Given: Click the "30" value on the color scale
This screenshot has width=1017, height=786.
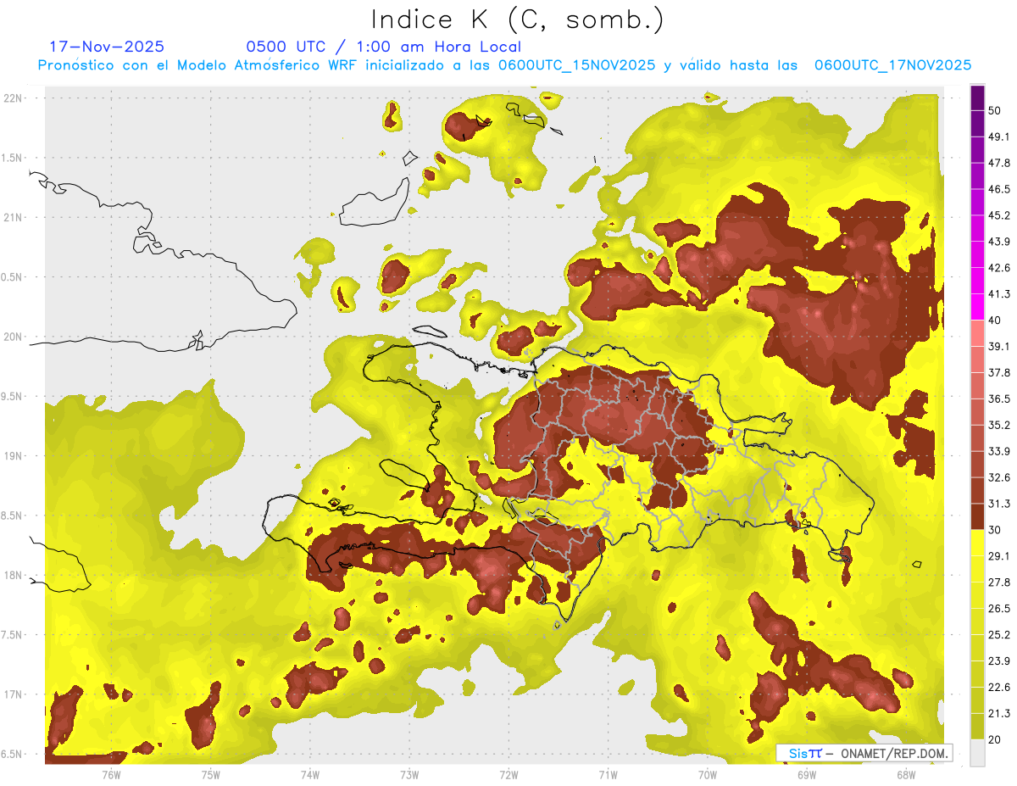Looking at the screenshot, I should (995, 530).
